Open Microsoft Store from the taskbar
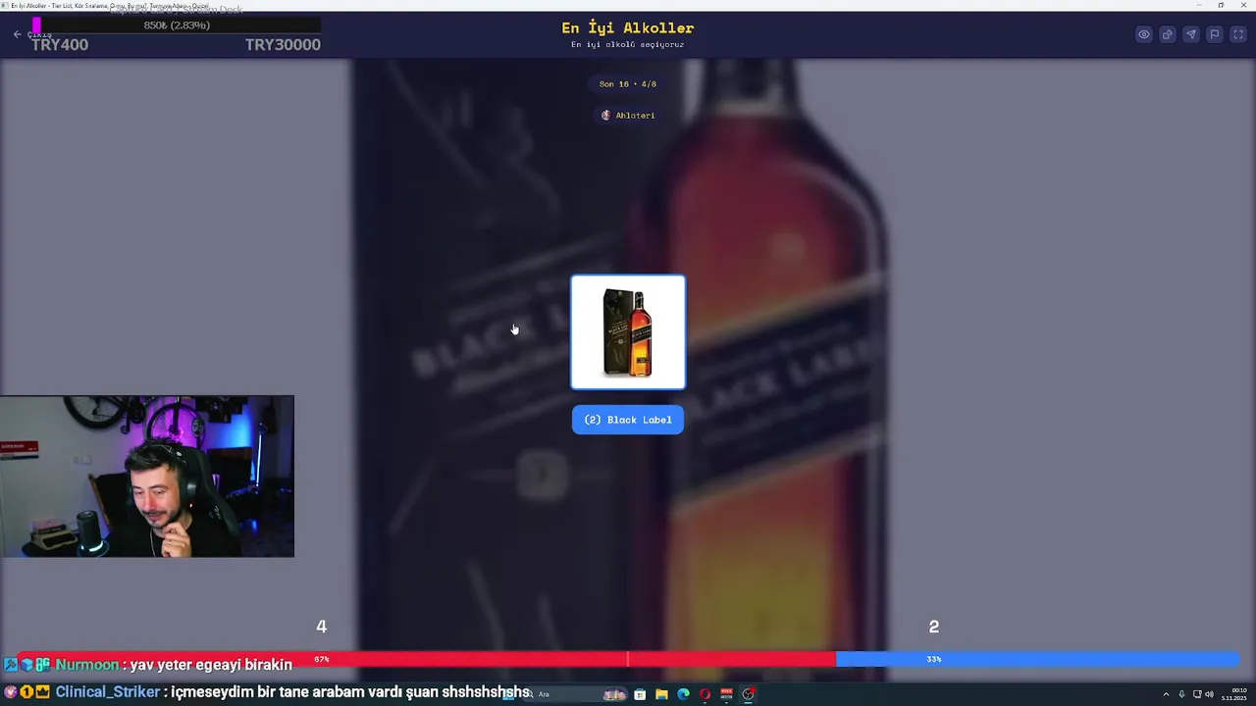Screen dimensions: 1256x706 pyautogui.click(x=640, y=694)
